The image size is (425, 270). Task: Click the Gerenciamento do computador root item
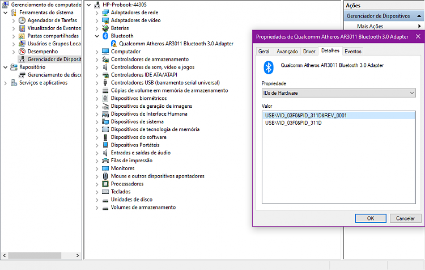pos(46,5)
